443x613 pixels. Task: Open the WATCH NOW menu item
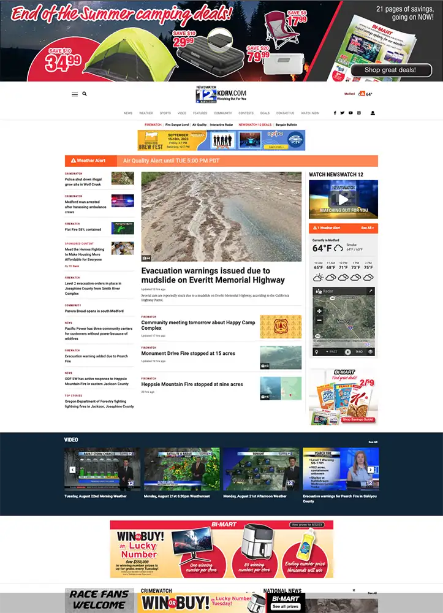[x=310, y=113]
